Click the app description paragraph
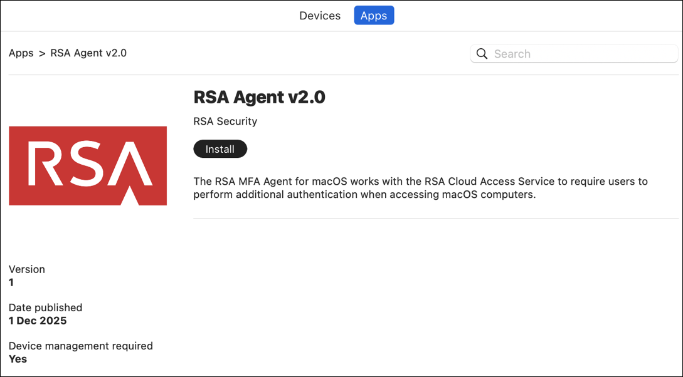Screen dimensions: 683x377 pyautogui.click(x=420, y=188)
